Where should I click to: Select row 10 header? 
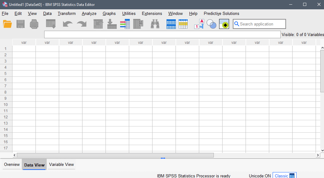point(6,105)
